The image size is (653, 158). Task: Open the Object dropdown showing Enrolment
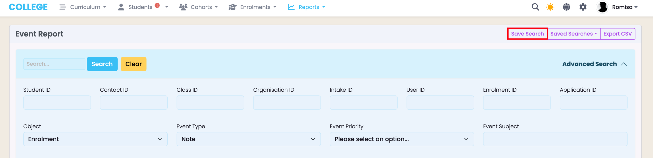pyautogui.click(x=95, y=139)
